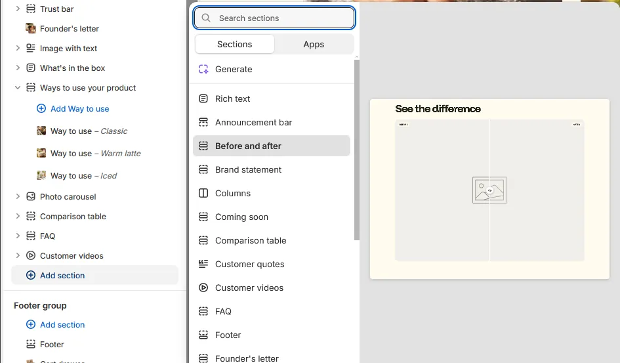Select Generate in the section picker
This screenshot has width=620, height=363.
[272, 69]
